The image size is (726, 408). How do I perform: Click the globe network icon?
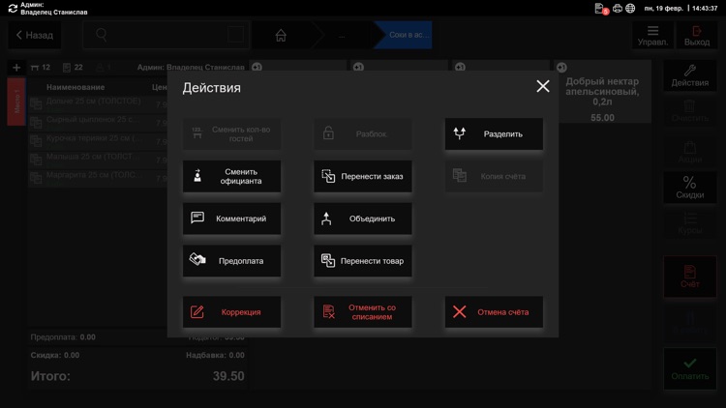click(630, 9)
